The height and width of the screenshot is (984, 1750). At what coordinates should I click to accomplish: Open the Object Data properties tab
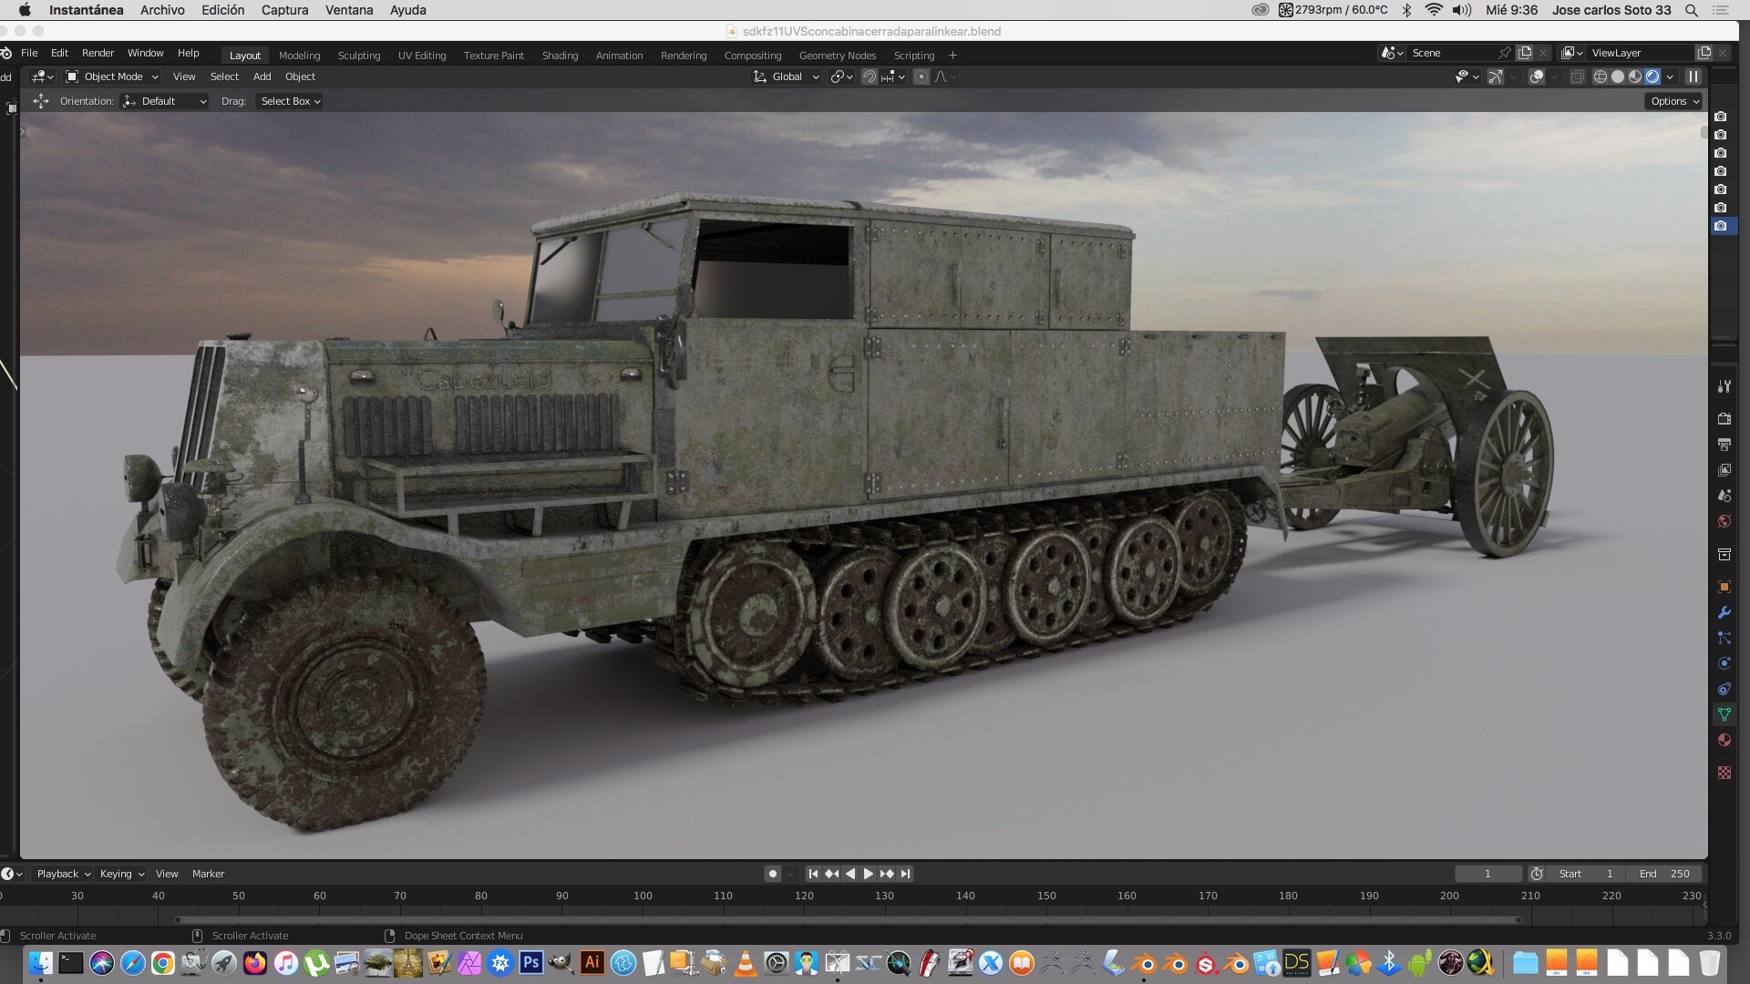1724,714
